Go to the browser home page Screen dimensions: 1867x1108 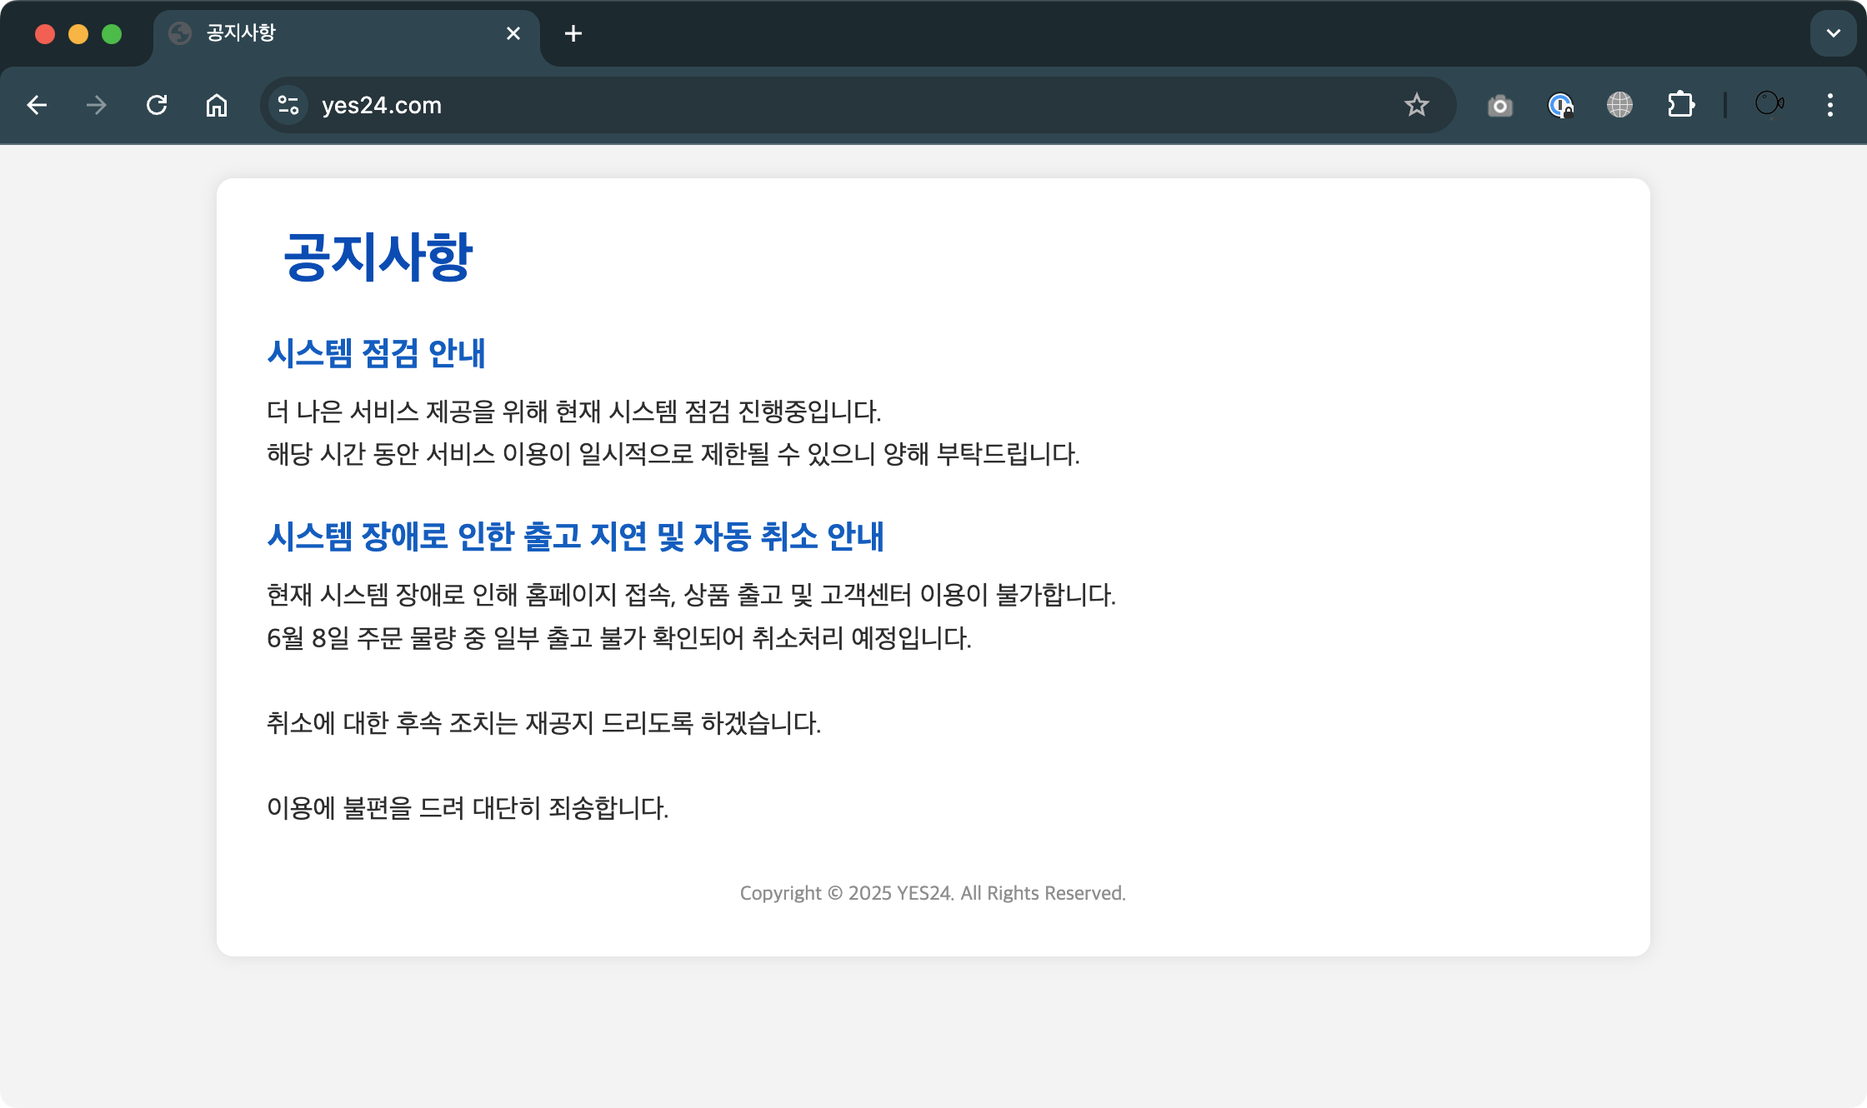coord(217,105)
